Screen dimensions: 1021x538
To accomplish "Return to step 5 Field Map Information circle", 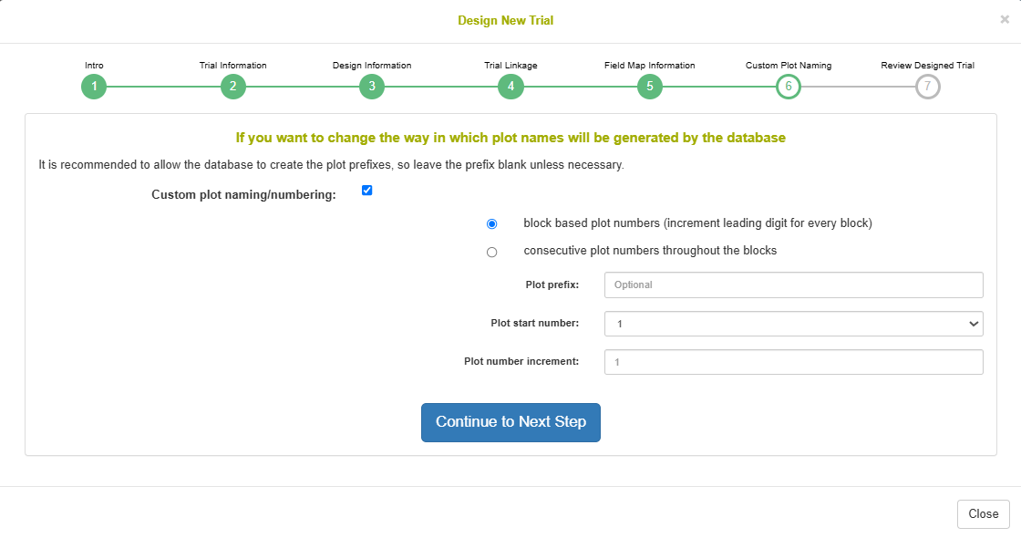I will [650, 87].
